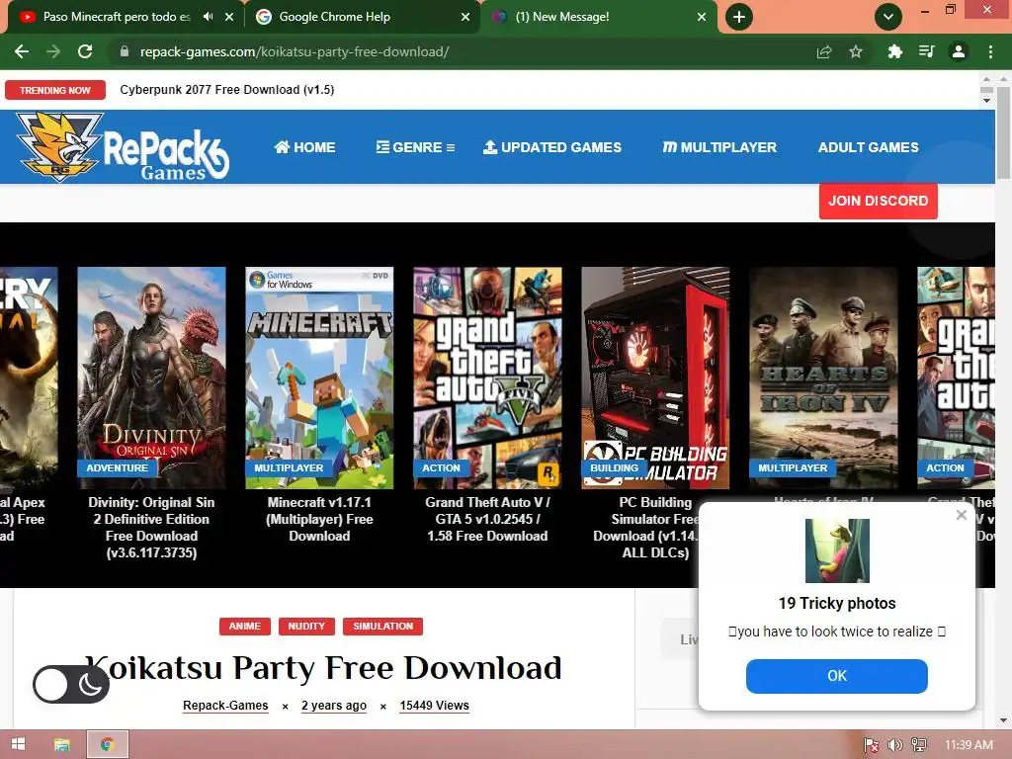This screenshot has height=759, width=1012.
Task: Open PC Building Simulator title link
Action: point(645,528)
